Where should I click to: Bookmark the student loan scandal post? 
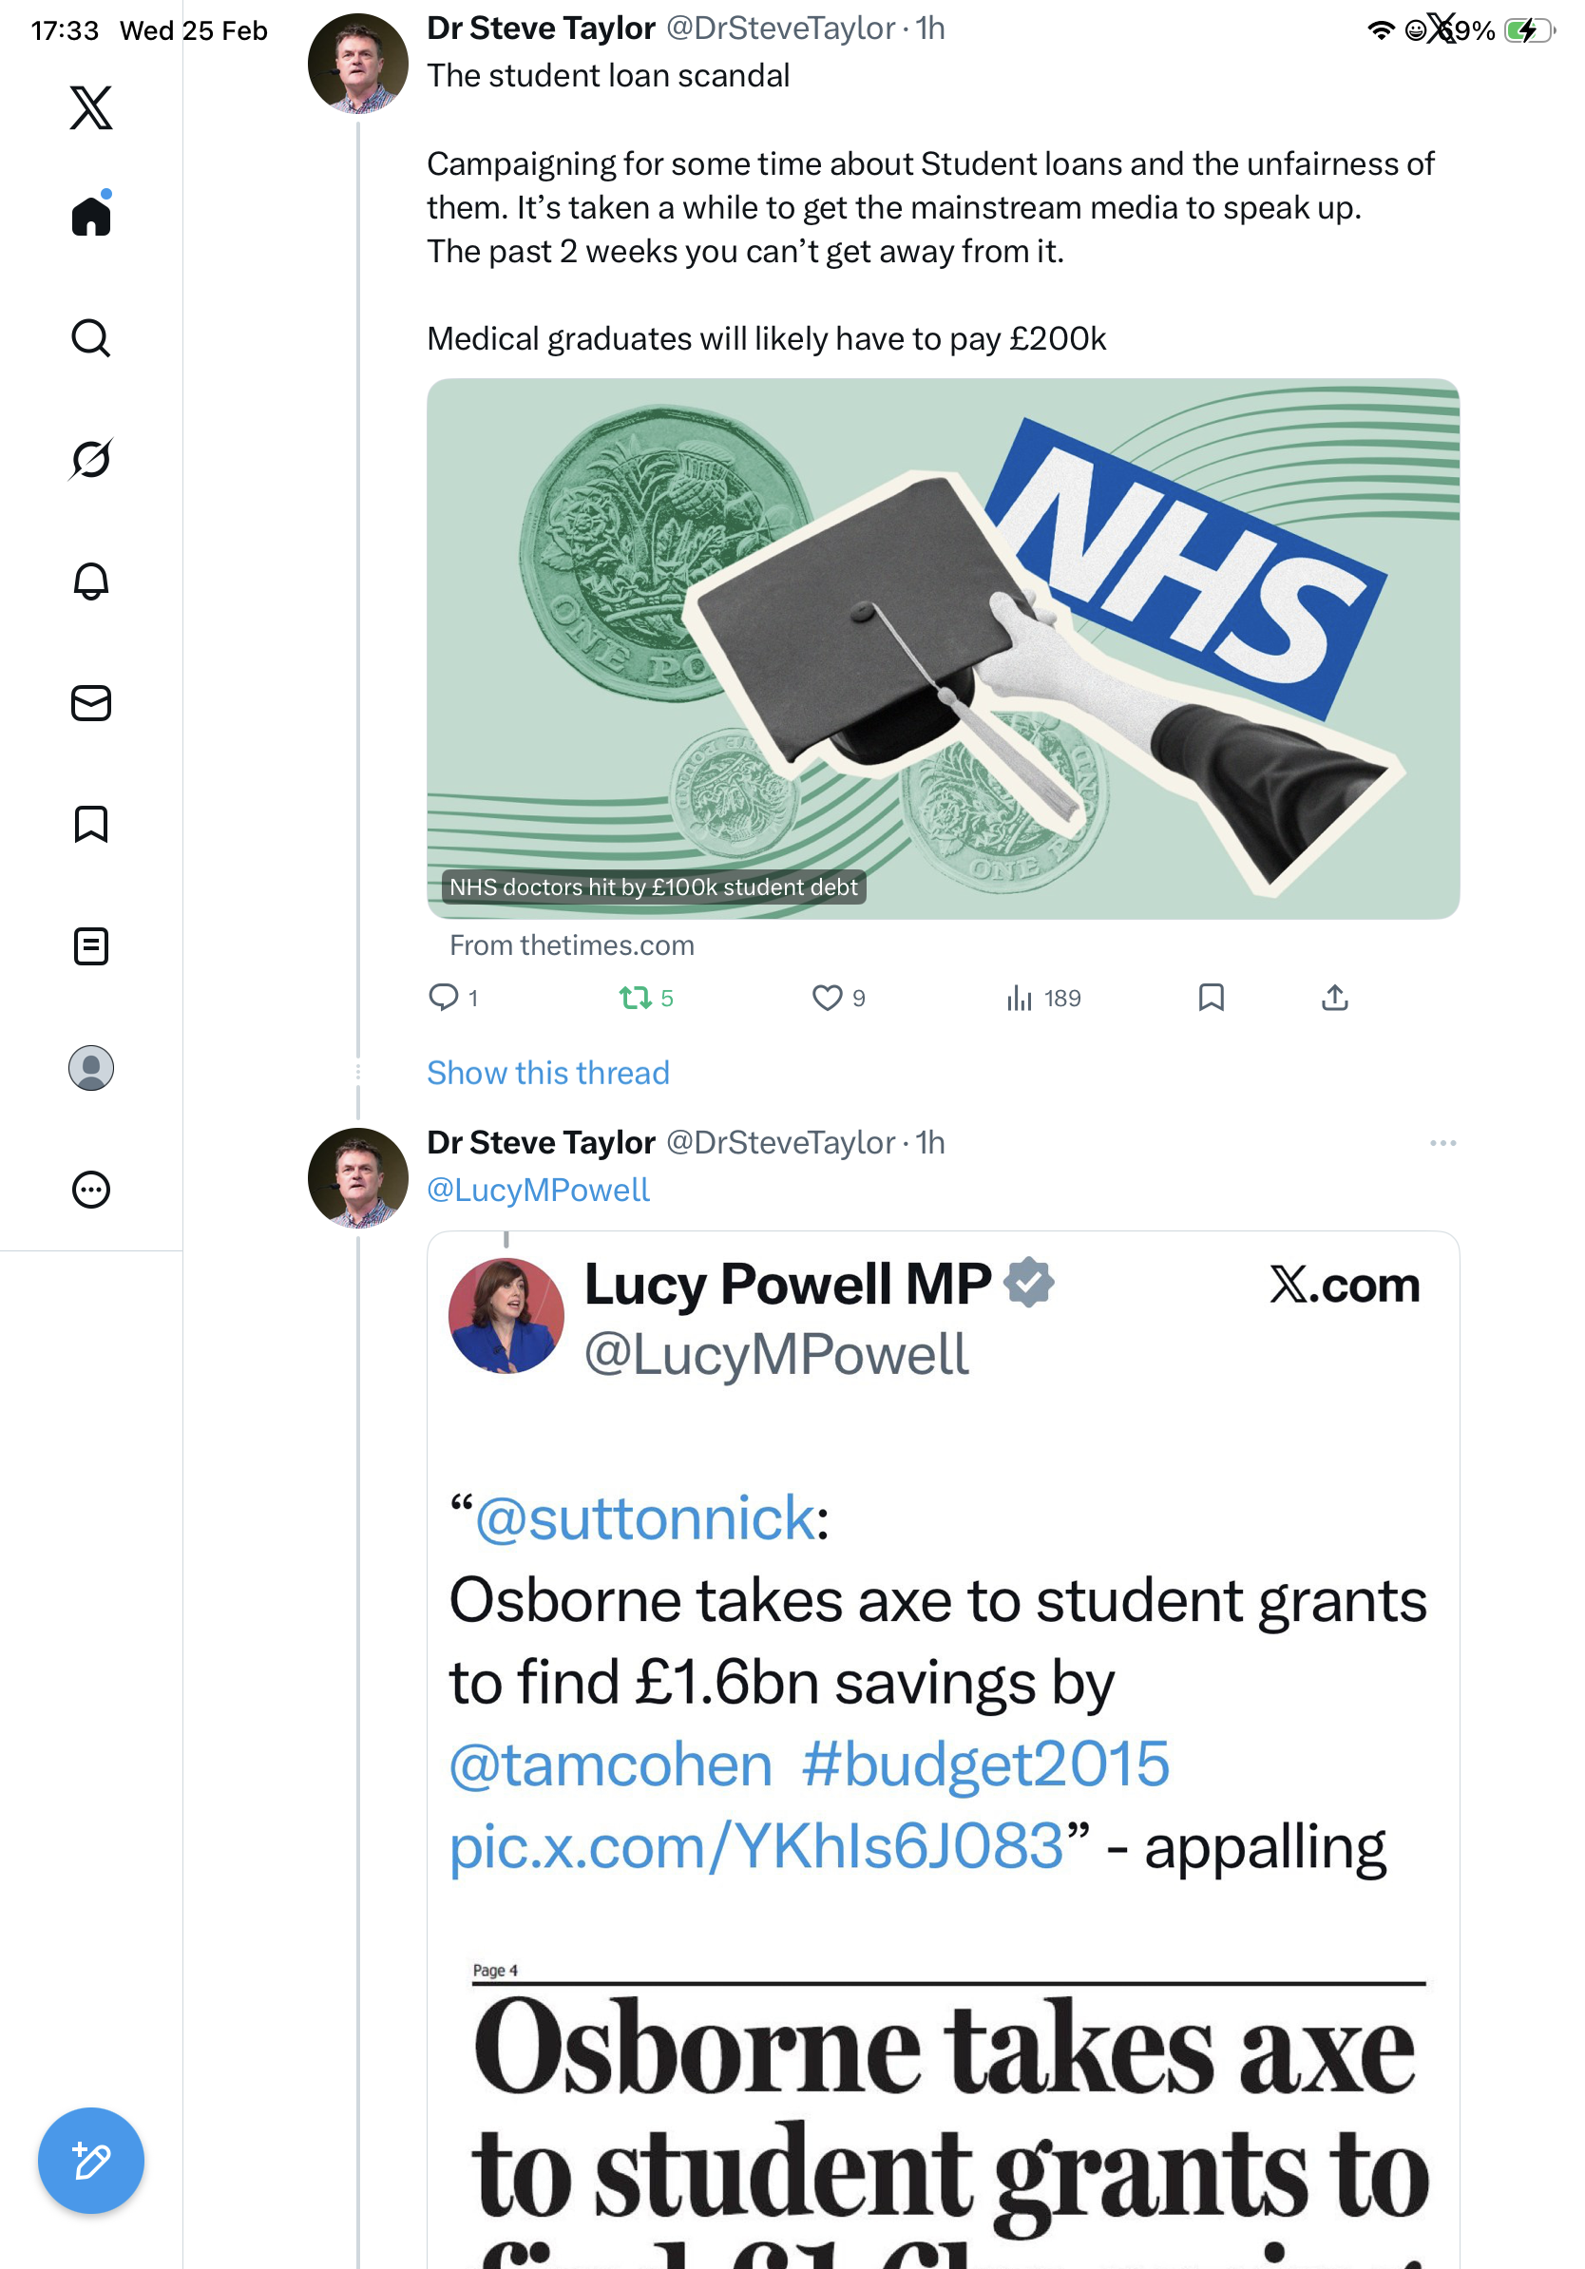tap(1211, 998)
